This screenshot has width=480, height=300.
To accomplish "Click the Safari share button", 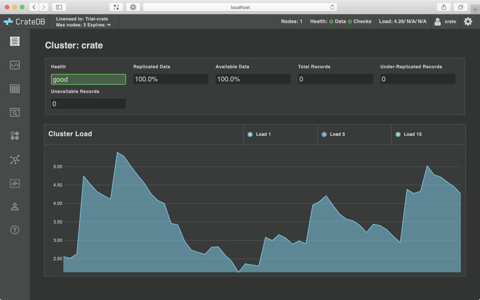I will tap(443, 7).
